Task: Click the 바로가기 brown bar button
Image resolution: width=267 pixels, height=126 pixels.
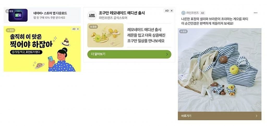Action: [x=220, y=116]
